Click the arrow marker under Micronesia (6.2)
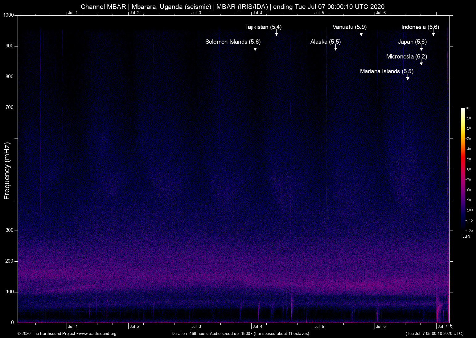The image size is (476, 338). [x=421, y=63]
